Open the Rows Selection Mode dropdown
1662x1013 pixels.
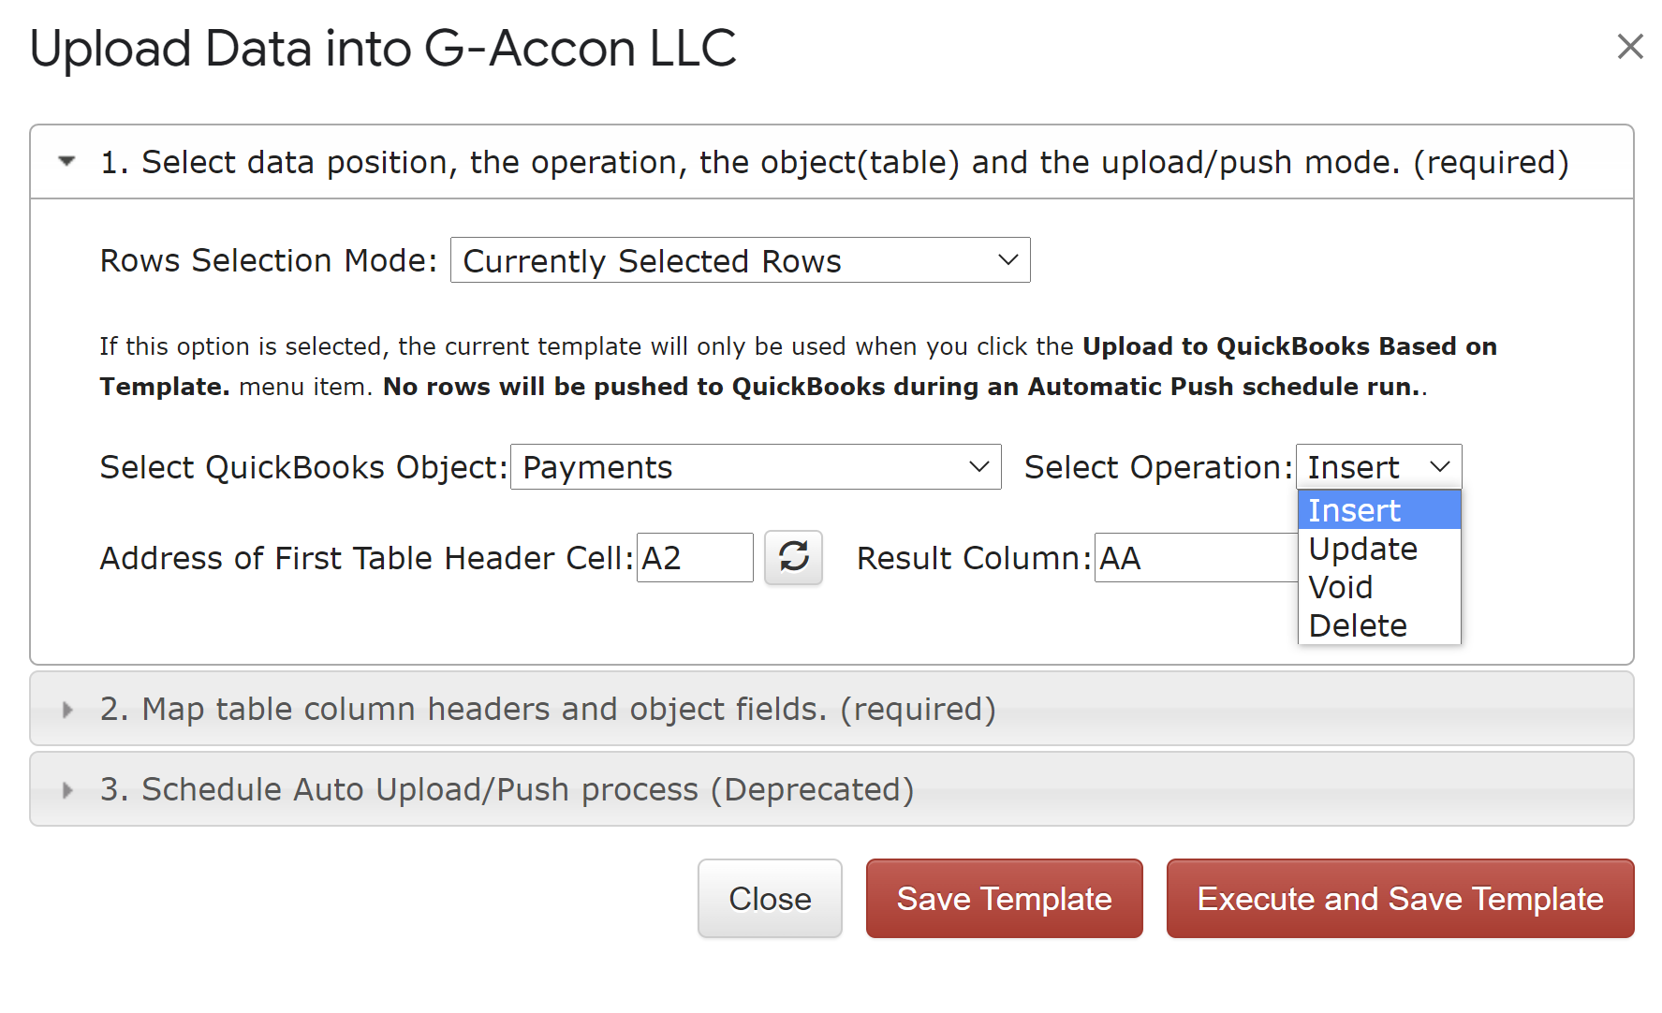click(x=740, y=260)
